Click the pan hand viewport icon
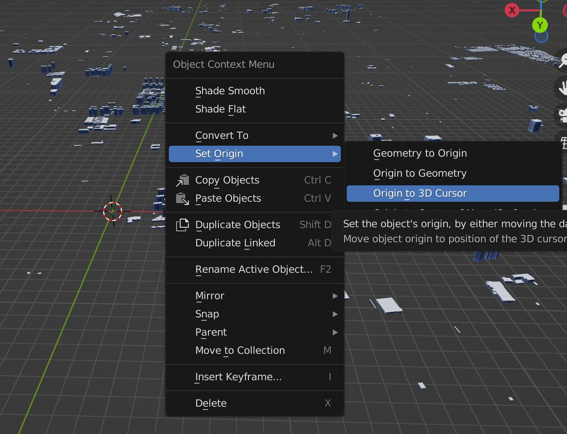The image size is (567, 434). tap(563, 87)
